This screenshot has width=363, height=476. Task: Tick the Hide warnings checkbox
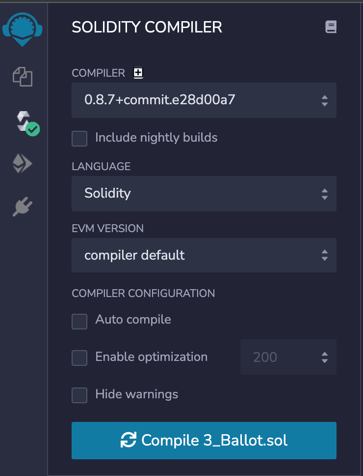click(x=79, y=395)
